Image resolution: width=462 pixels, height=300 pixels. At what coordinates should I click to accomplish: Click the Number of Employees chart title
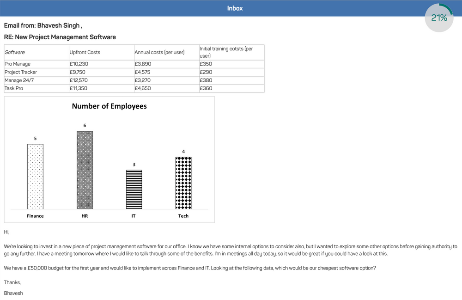click(x=109, y=106)
